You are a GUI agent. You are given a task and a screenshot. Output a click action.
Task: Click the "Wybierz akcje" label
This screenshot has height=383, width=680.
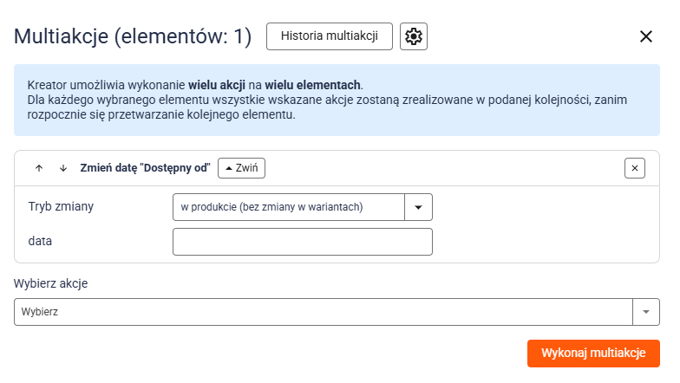point(50,283)
